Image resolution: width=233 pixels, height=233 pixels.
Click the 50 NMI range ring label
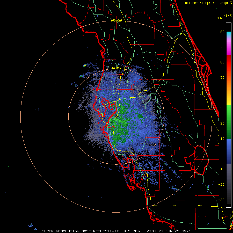coord(116,69)
